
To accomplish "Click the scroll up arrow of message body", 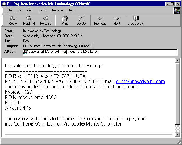I will tap(178, 61).
